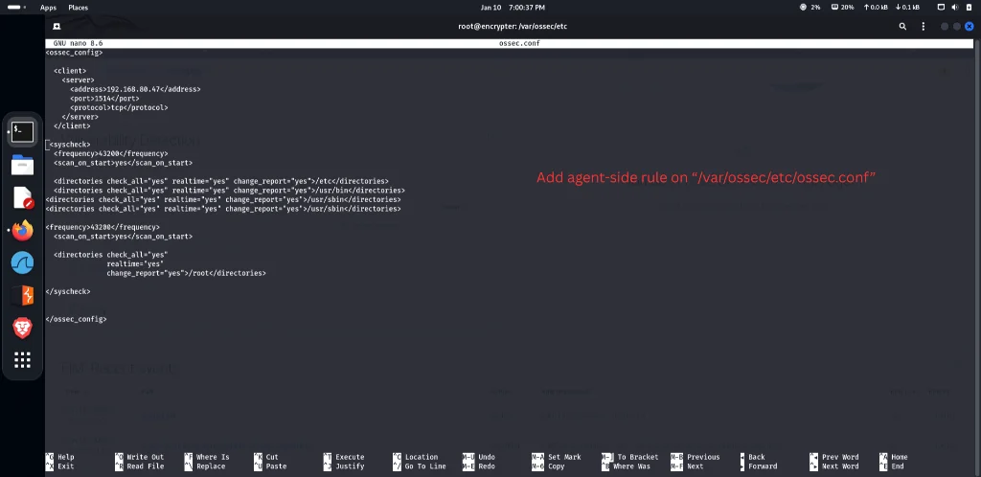981x477 pixels.
Task: Click the Write Out shortcut label
Action: pyautogui.click(x=146, y=457)
